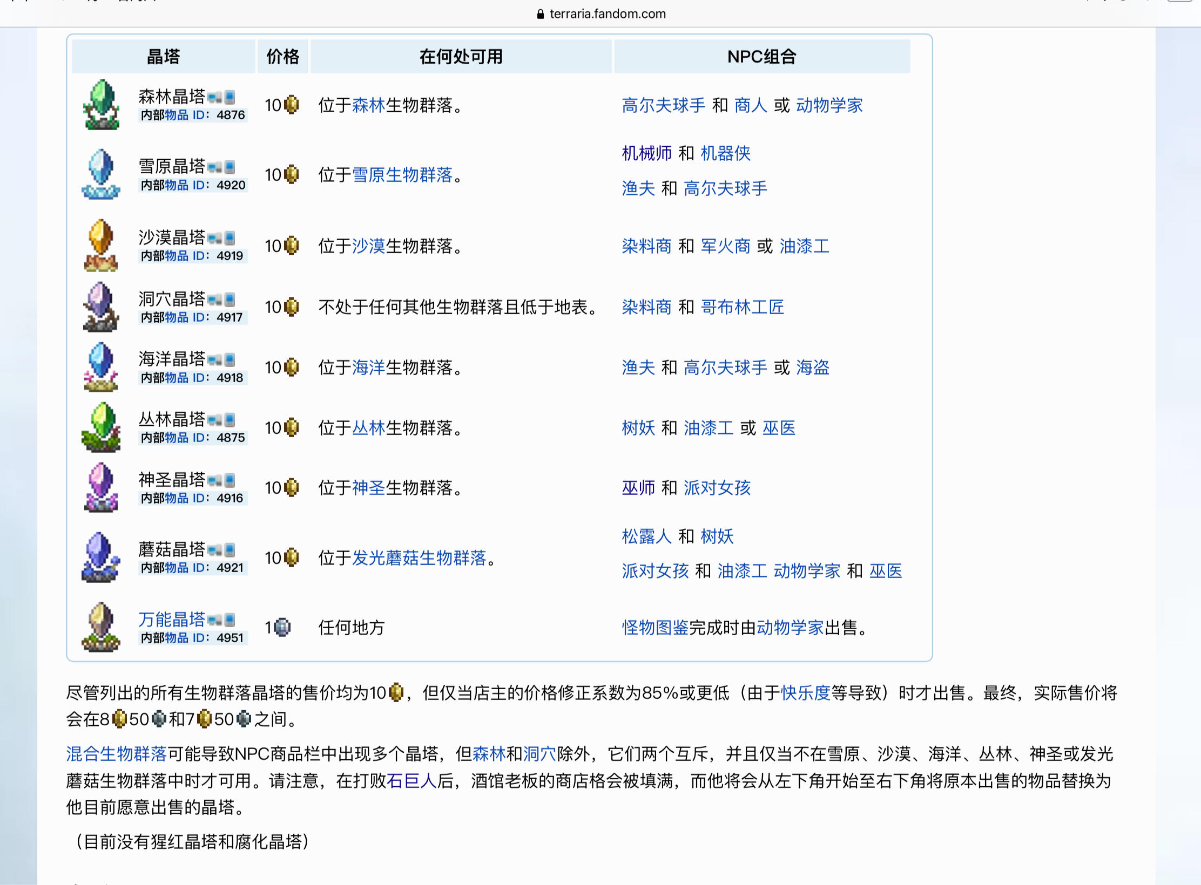
Task: Click the Hallow Pylon (神圣晶塔) crystal image
Action: 101,487
